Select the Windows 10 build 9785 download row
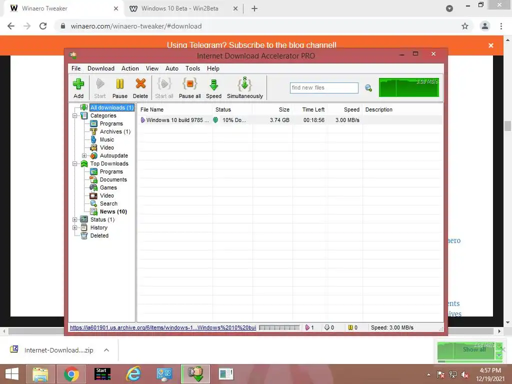512x384 pixels. point(290,120)
